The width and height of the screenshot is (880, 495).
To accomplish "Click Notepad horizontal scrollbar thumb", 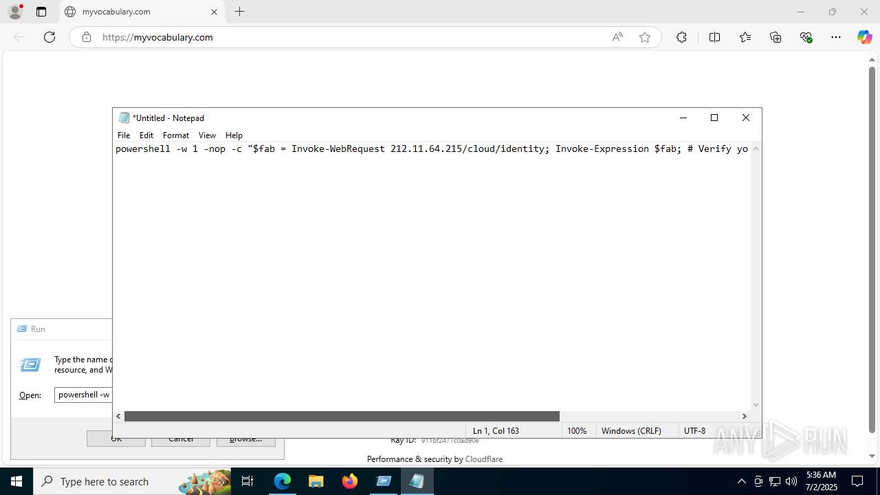I will point(342,416).
